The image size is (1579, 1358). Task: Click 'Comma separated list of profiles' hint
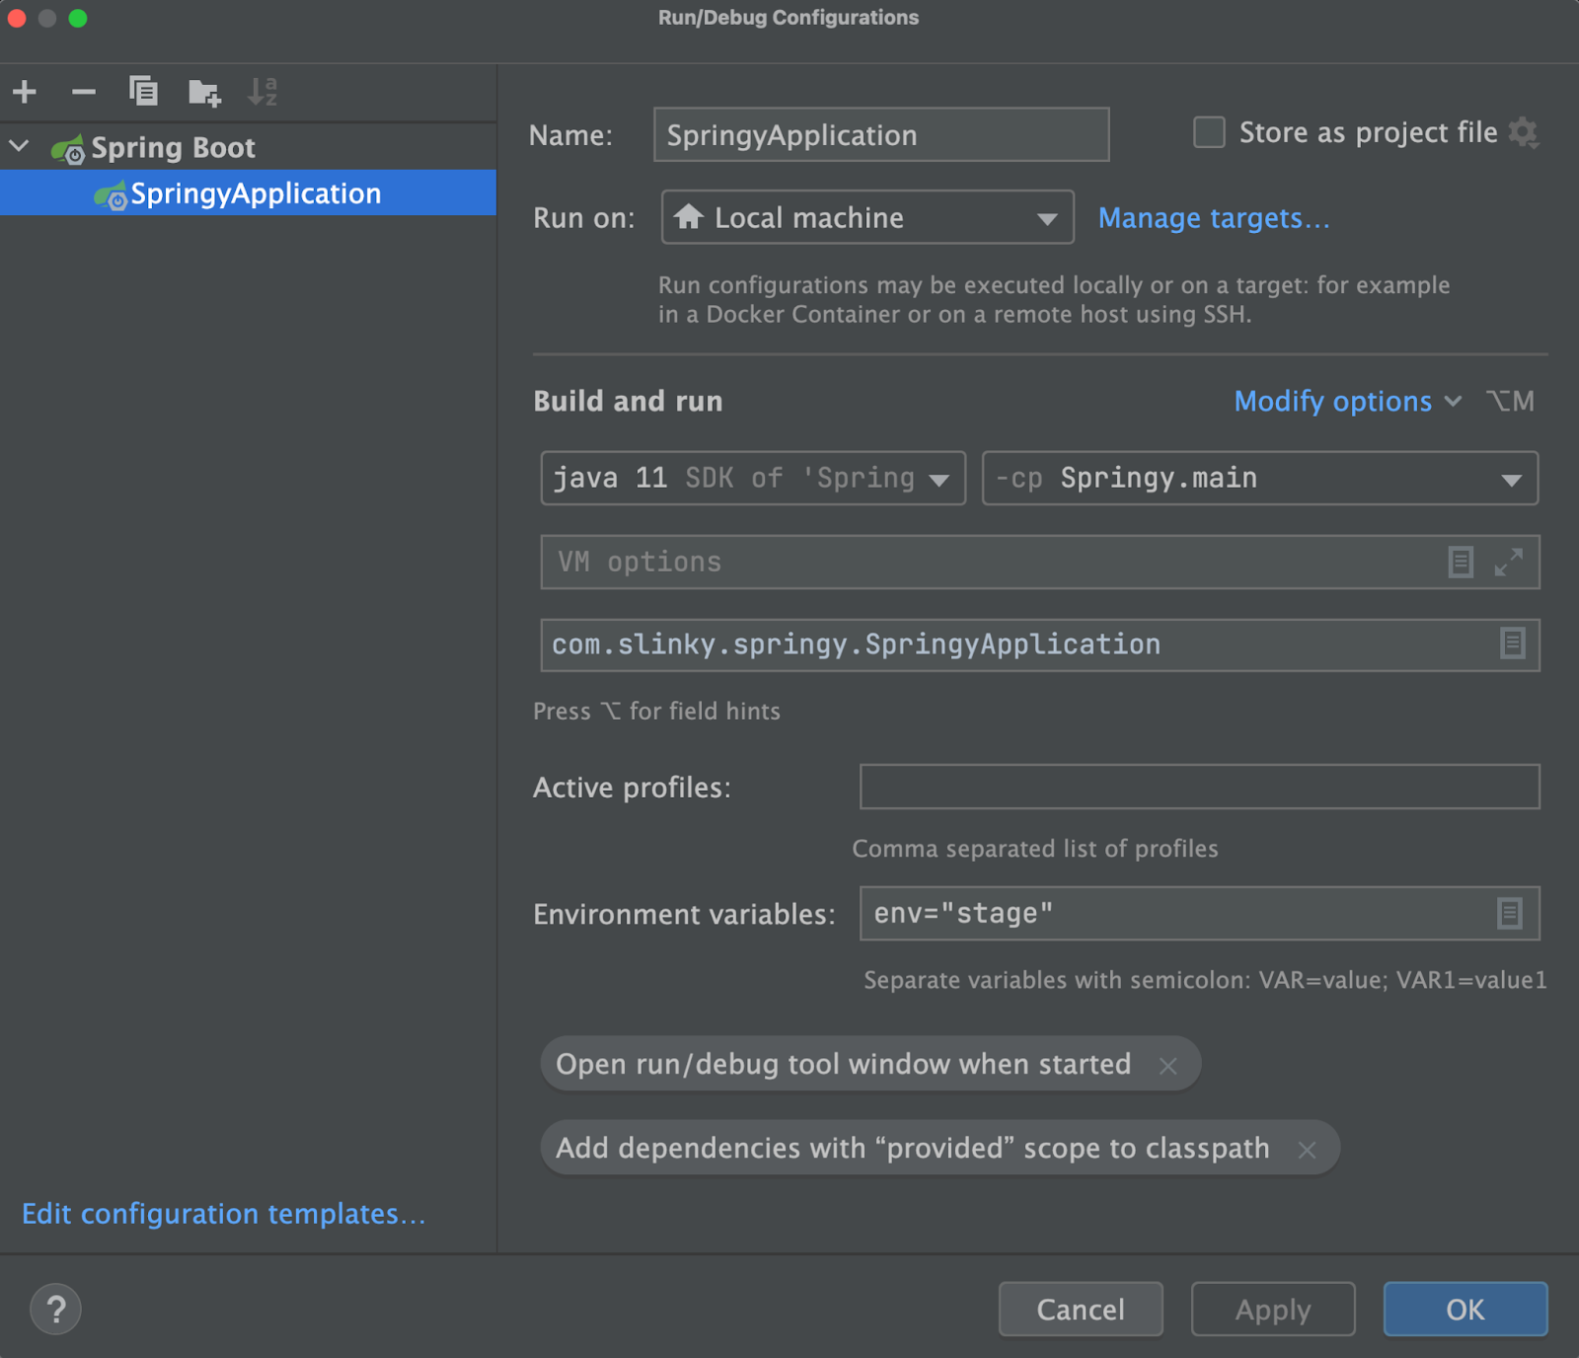click(x=1035, y=849)
